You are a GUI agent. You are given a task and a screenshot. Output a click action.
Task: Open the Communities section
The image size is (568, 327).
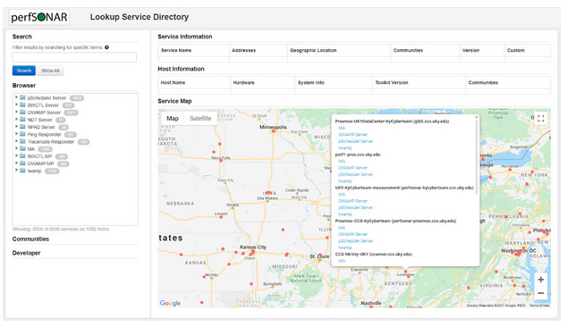[30, 239]
